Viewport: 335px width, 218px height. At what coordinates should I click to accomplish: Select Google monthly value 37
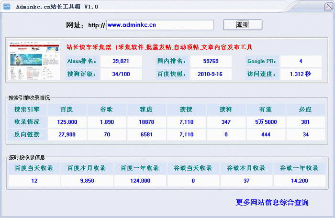(x=246, y=181)
